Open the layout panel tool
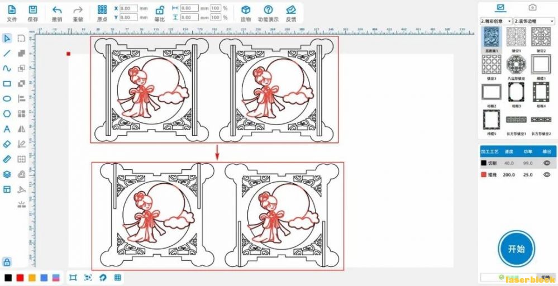The height and width of the screenshot is (286, 558). click(x=7, y=189)
